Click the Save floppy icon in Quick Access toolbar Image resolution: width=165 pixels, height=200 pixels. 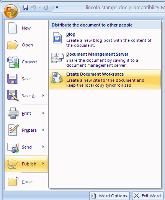click(x=25, y=8)
